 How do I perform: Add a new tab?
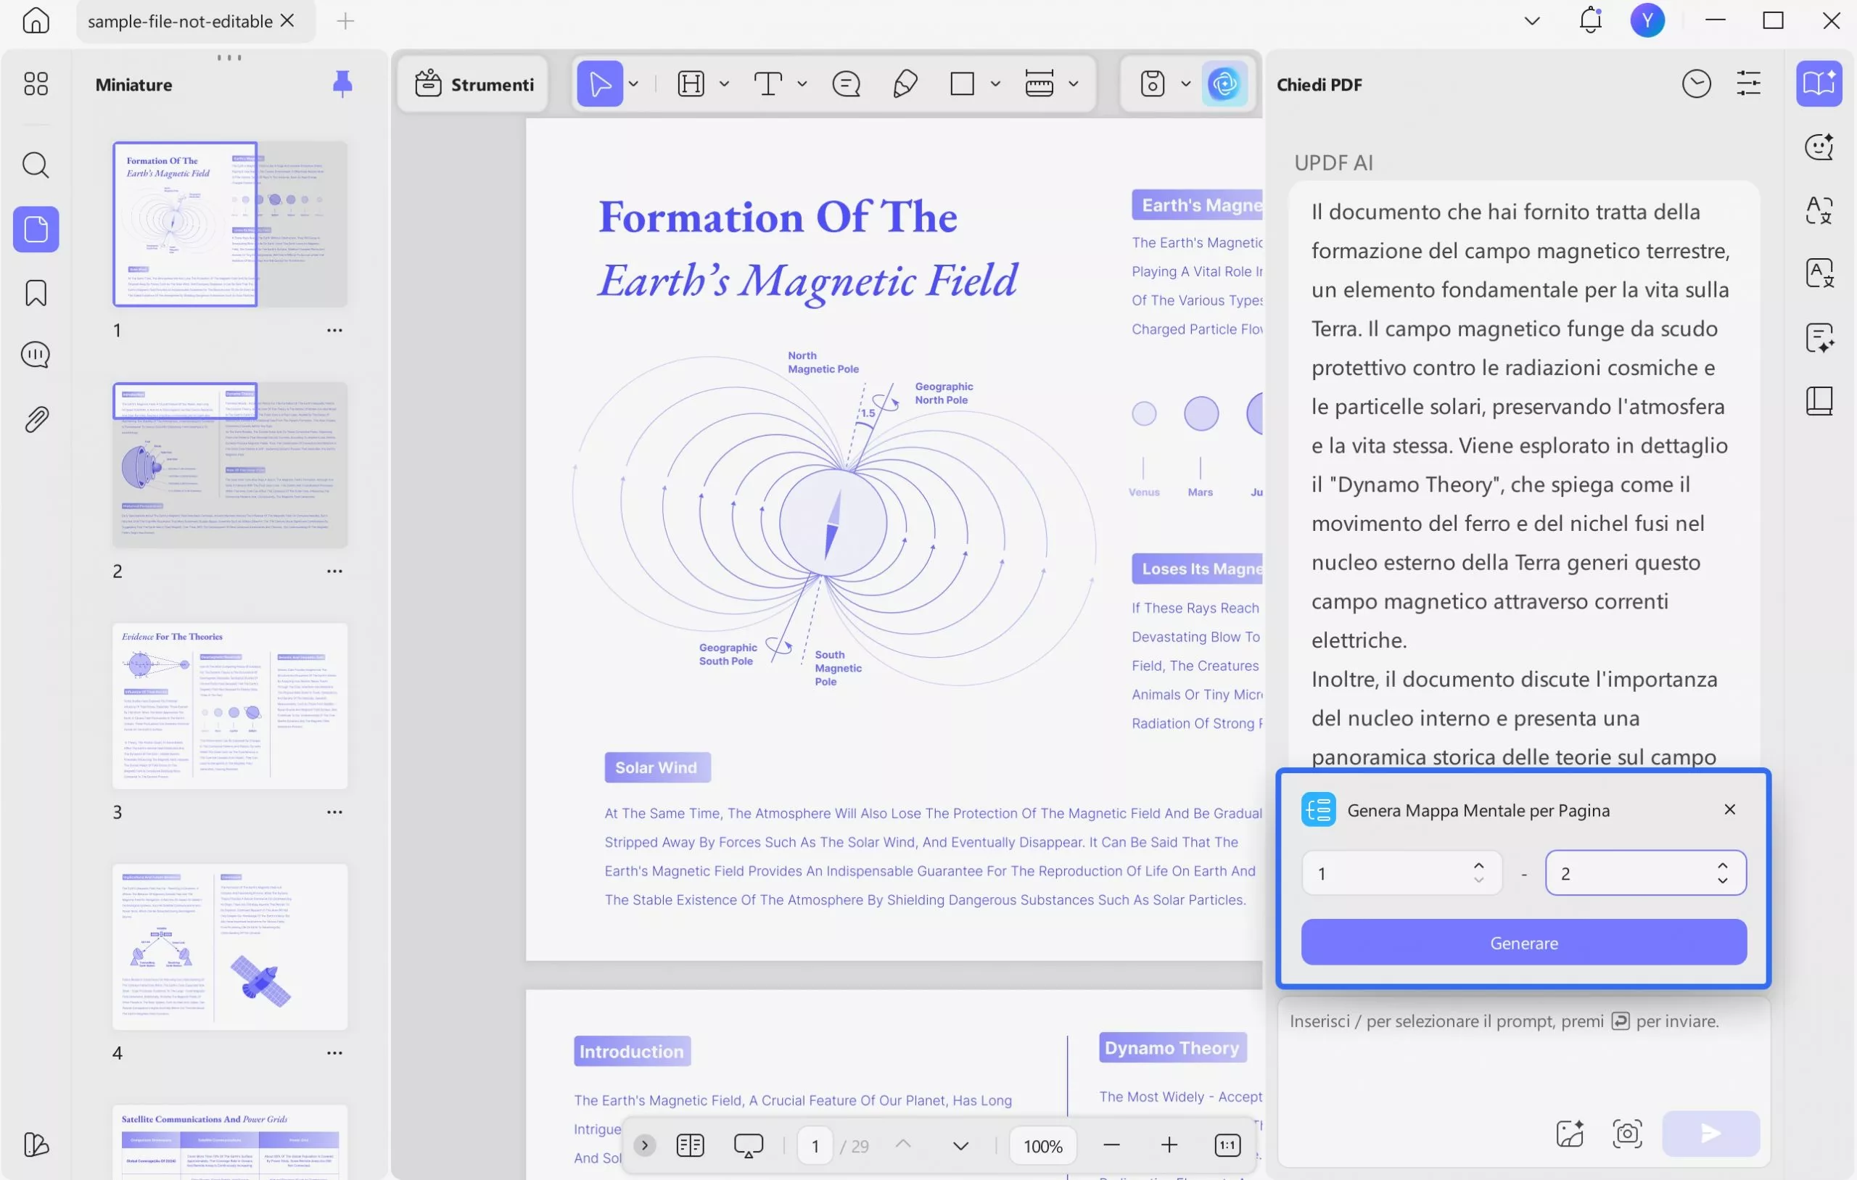(x=345, y=21)
